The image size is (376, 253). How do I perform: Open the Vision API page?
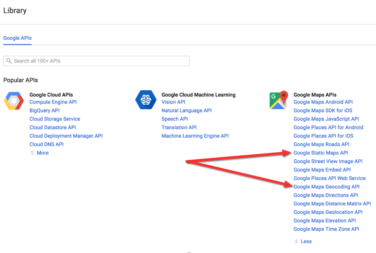click(x=173, y=102)
